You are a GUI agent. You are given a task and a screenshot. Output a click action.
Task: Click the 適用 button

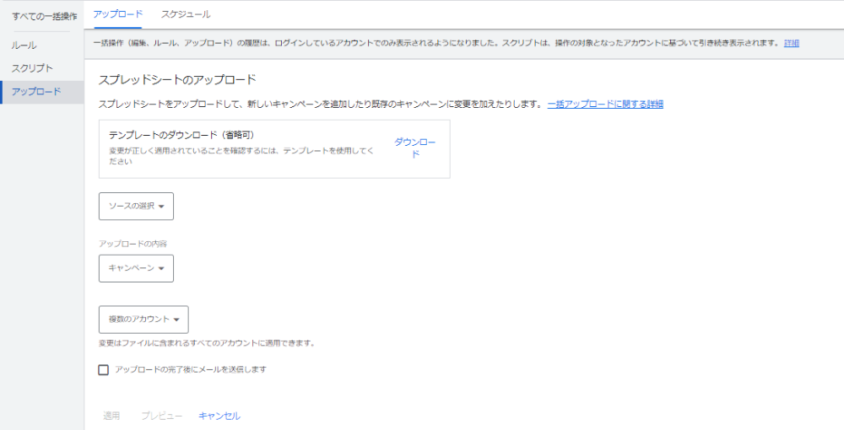pyautogui.click(x=111, y=416)
